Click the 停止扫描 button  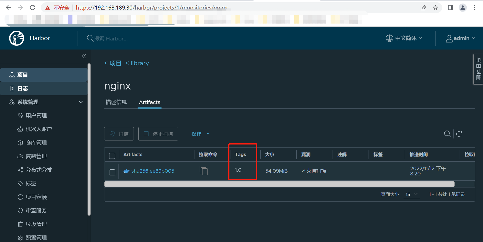[x=158, y=134]
